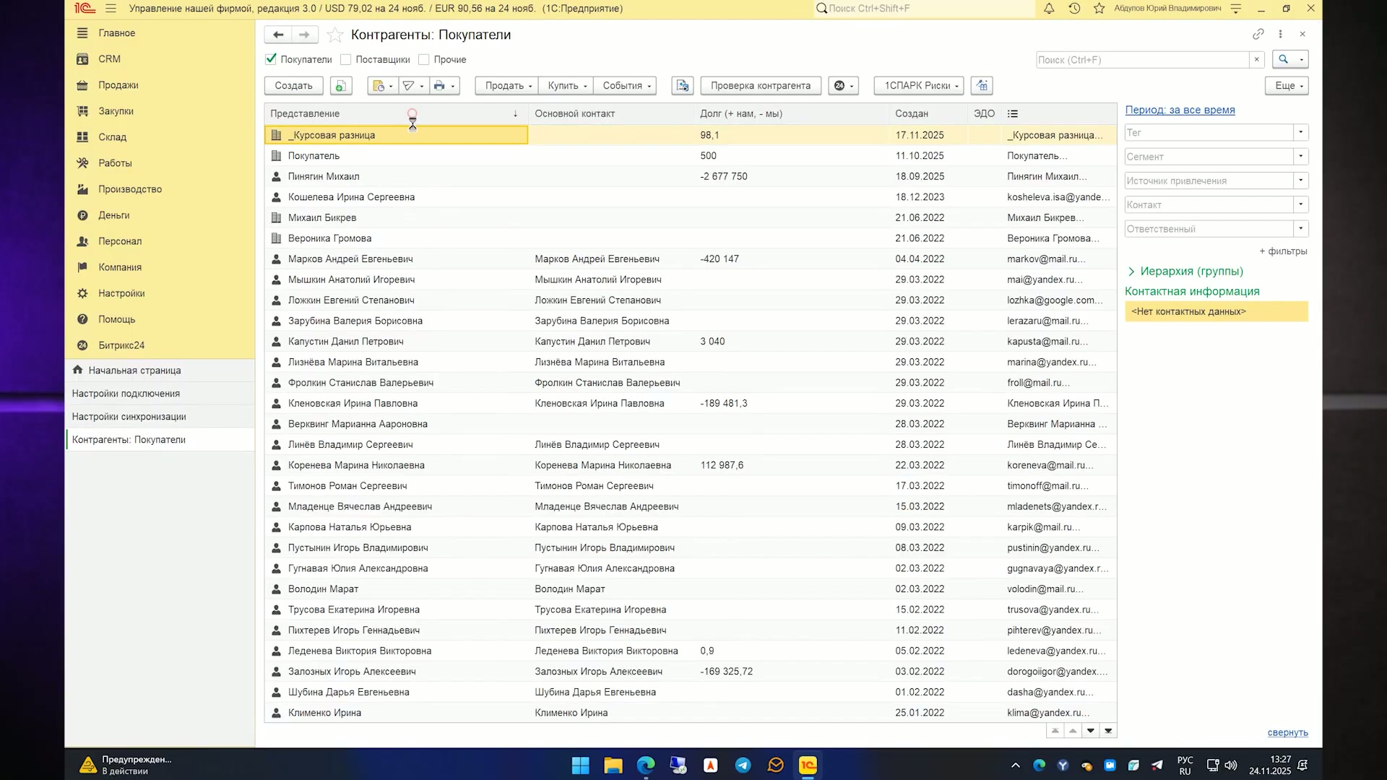The image size is (1387, 780).
Task: Enable the Прочие checkbox
Action: coord(424,60)
